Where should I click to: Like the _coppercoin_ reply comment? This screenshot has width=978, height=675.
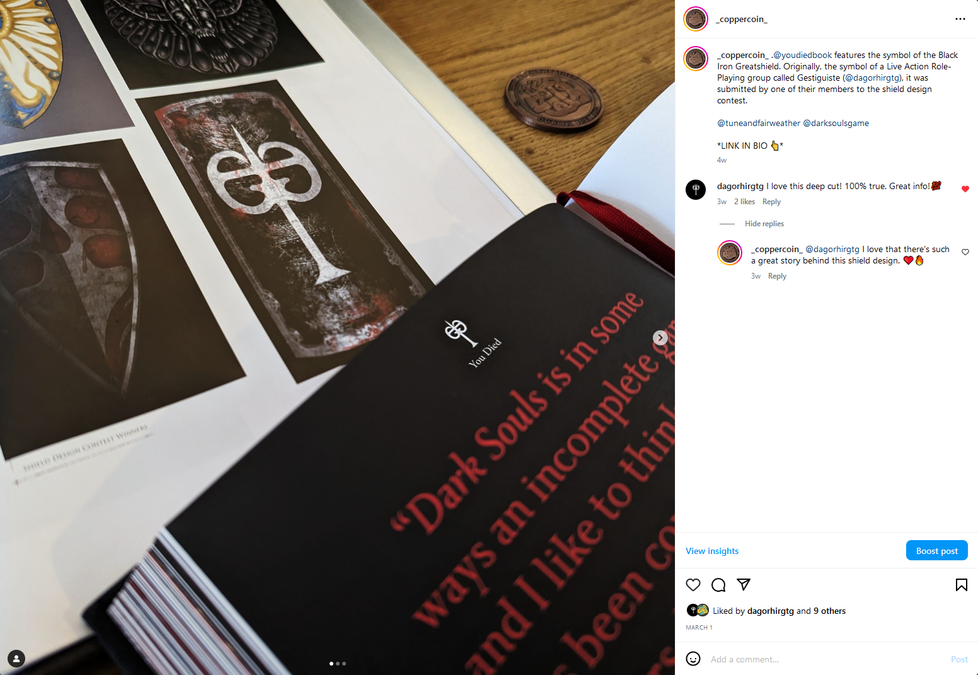pos(965,252)
